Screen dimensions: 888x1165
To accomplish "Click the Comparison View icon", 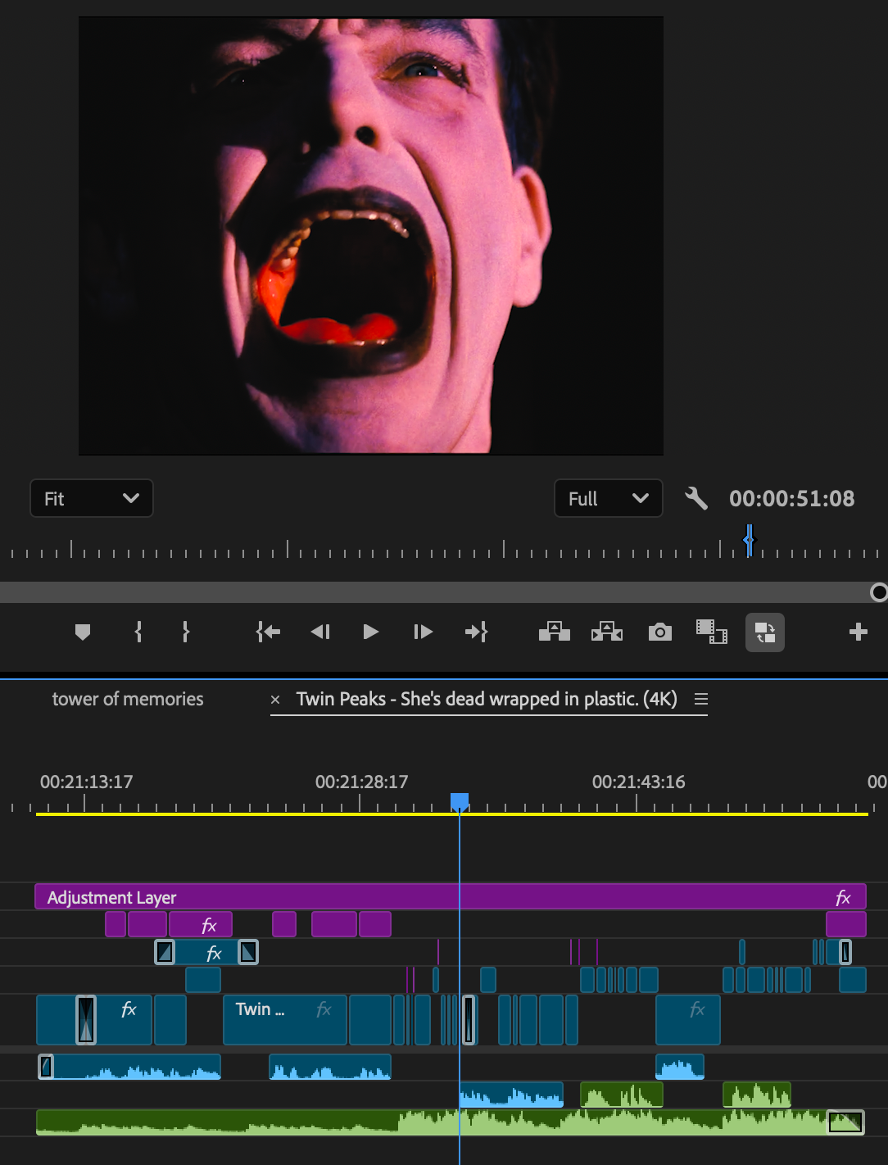I will 712,632.
